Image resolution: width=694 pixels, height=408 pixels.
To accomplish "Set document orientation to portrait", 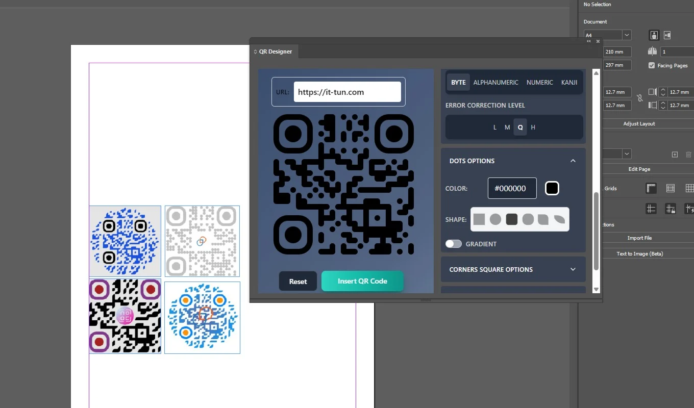I will coord(654,35).
